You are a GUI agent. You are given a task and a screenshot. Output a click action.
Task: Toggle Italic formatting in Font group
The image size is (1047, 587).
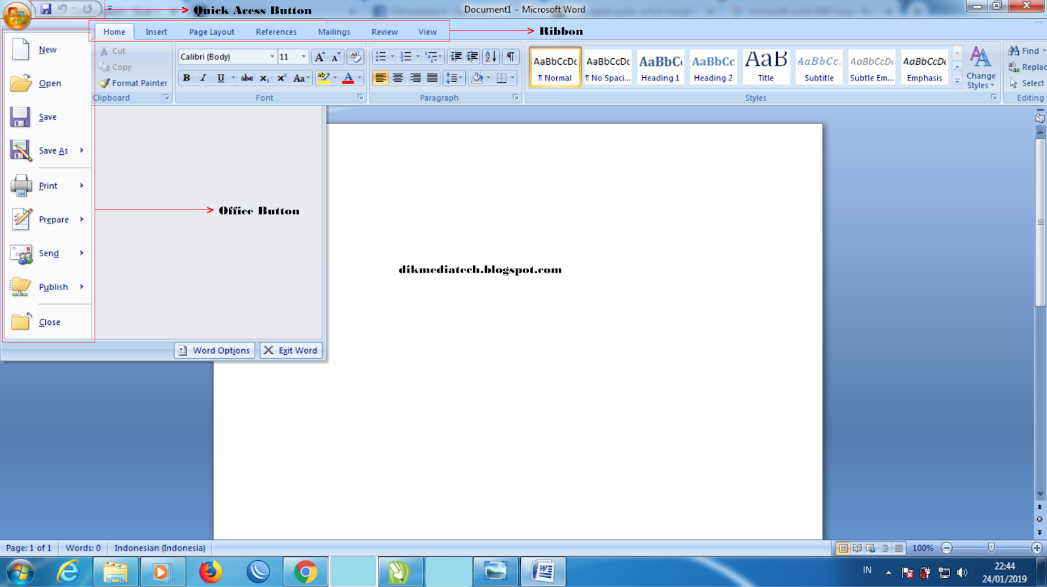(204, 78)
